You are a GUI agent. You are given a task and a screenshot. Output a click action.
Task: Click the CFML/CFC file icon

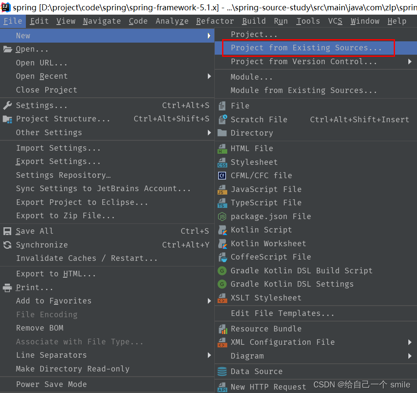(x=222, y=176)
